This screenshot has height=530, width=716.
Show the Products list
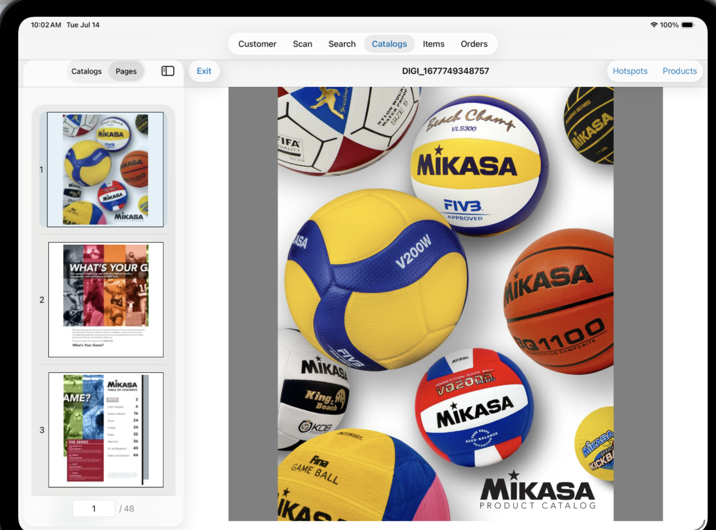coord(679,71)
